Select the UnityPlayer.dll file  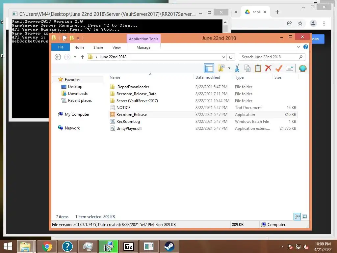[129, 128]
